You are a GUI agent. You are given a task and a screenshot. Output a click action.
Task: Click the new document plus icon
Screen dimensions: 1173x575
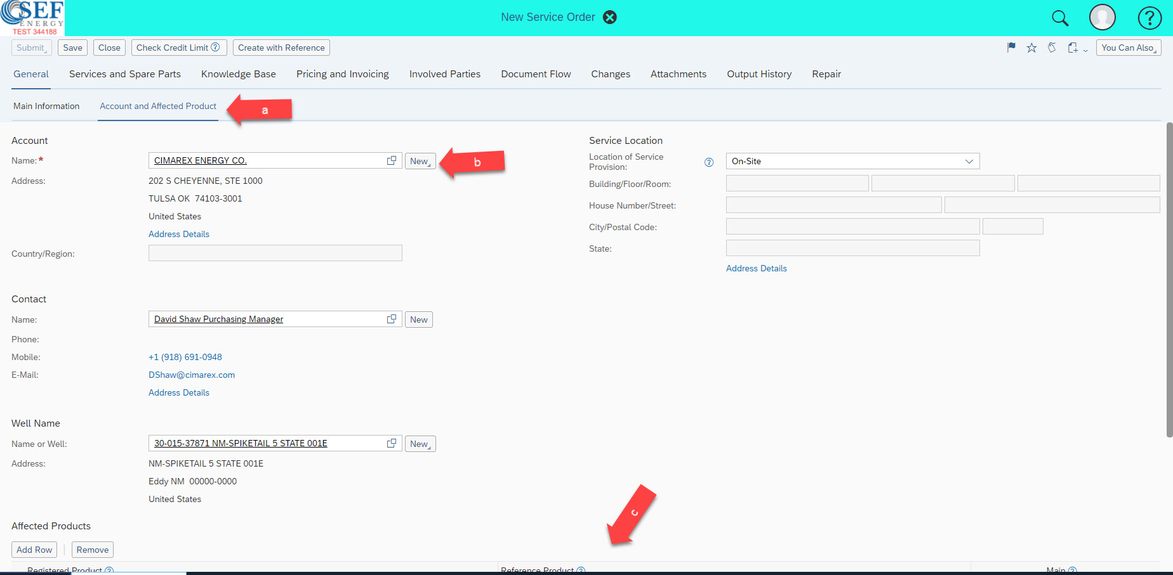(1073, 48)
